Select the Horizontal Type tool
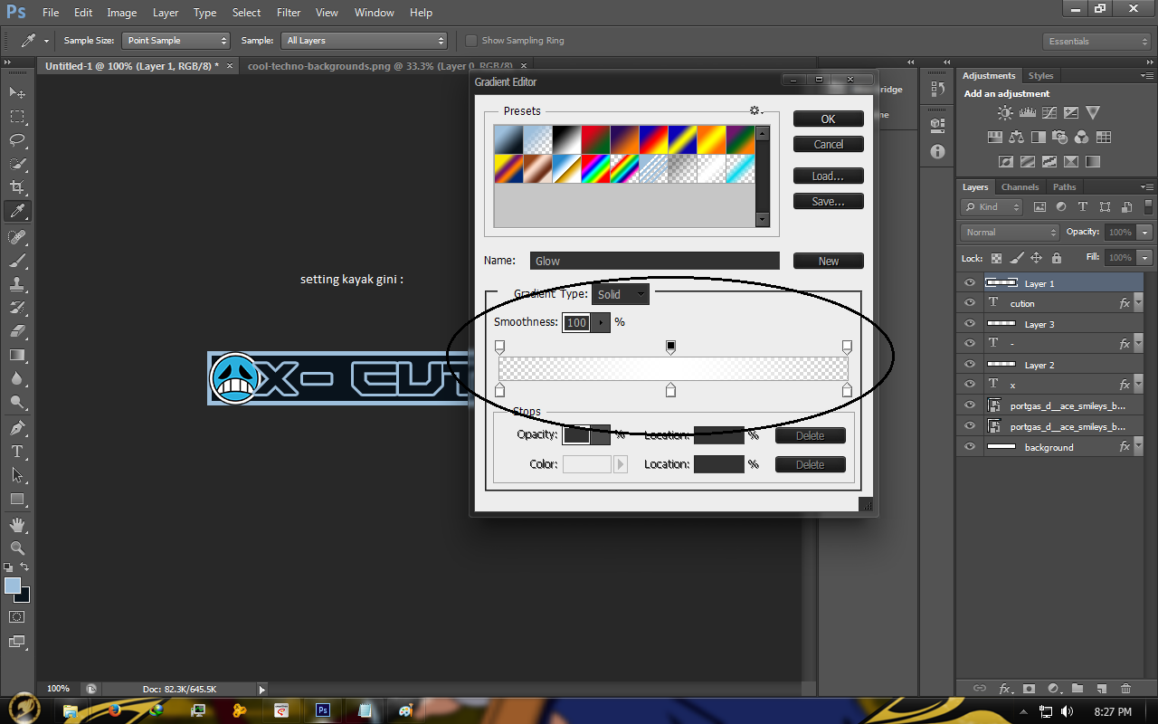 16,451
